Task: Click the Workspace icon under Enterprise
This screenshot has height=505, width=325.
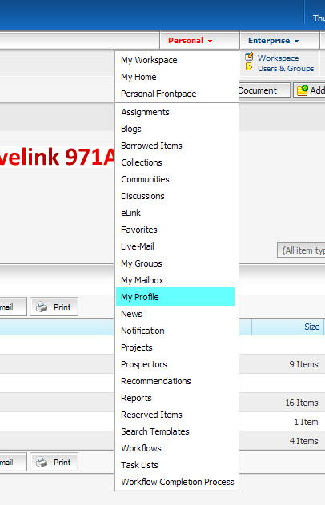Action: (249, 57)
